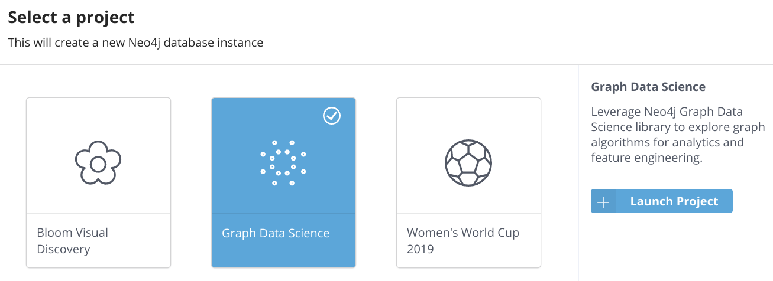Click the Graph Data Science dots icon
The height and width of the screenshot is (281, 773).
[x=283, y=162]
